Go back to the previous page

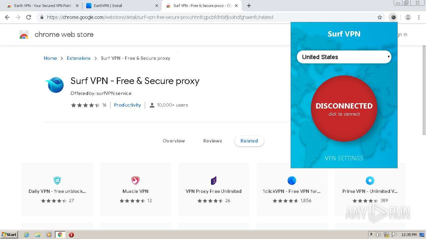(x=7, y=17)
